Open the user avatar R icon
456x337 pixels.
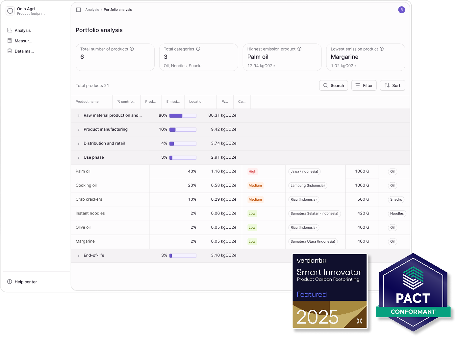point(401,10)
